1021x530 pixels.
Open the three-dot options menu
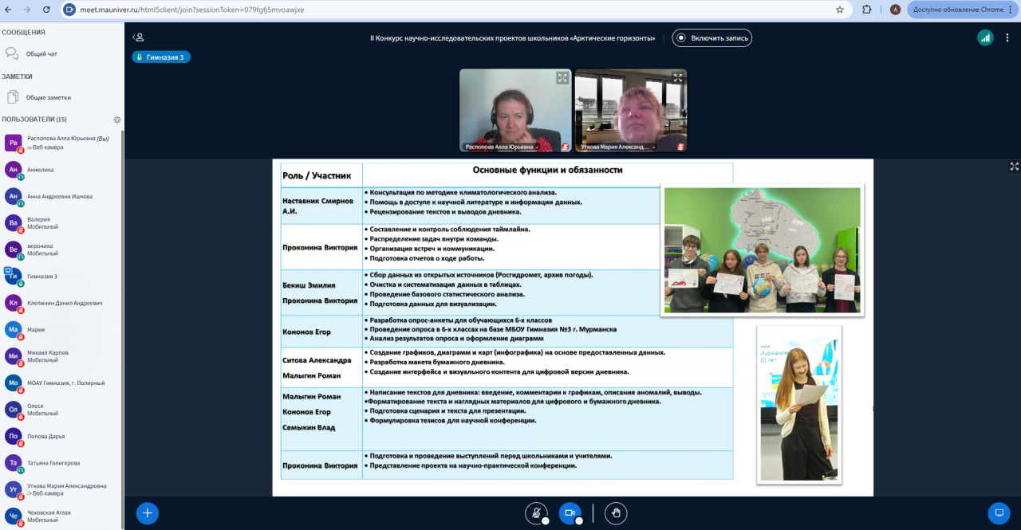pyautogui.click(x=1009, y=37)
